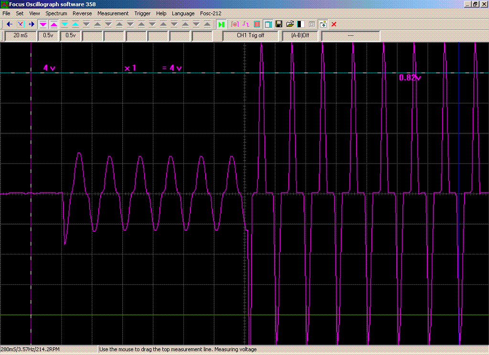
Task: Click the magenta channel down arrow
Action: point(43,24)
